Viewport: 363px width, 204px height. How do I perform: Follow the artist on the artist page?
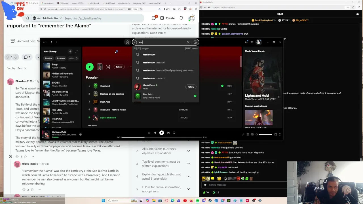pyautogui.click(x=119, y=67)
